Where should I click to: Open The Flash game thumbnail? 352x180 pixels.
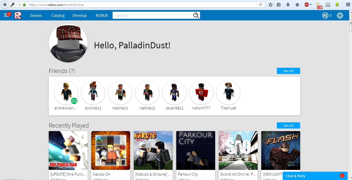coord(281,151)
